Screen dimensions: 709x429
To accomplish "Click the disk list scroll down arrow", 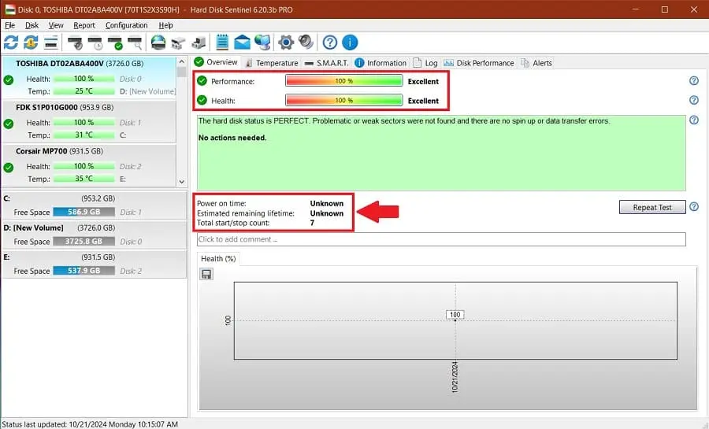I will 182,182.
